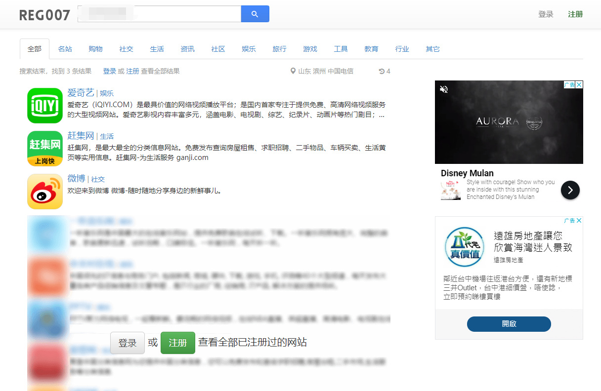This screenshot has width=601, height=391.
Task: Click the 開啟 button on the property ad
Action: pos(509,324)
